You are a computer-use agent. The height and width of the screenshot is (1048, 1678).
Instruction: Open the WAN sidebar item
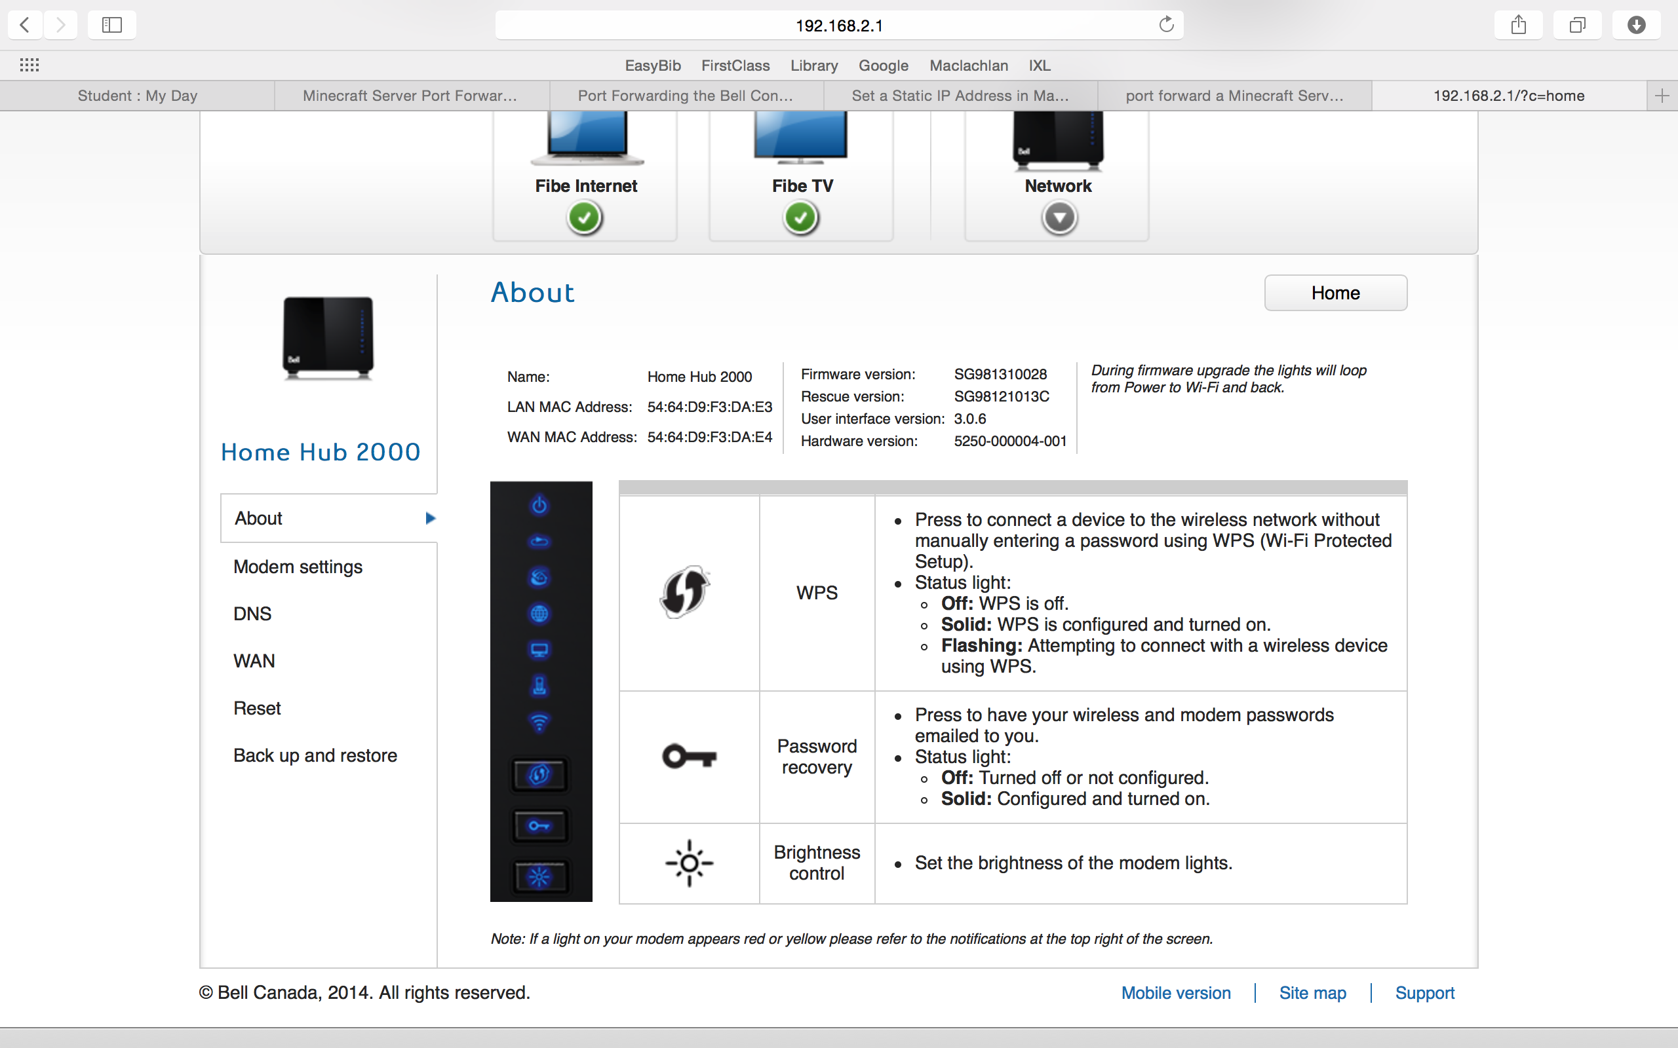click(x=254, y=660)
